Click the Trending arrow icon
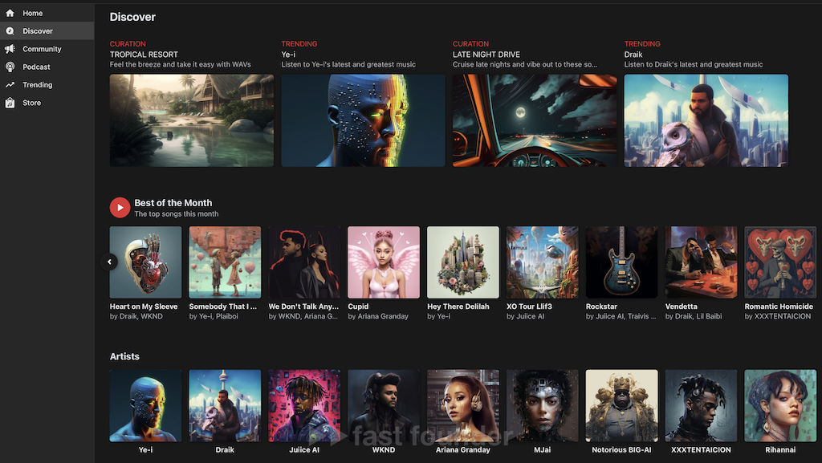This screenshot has height=463, width=822. point(10,85)
